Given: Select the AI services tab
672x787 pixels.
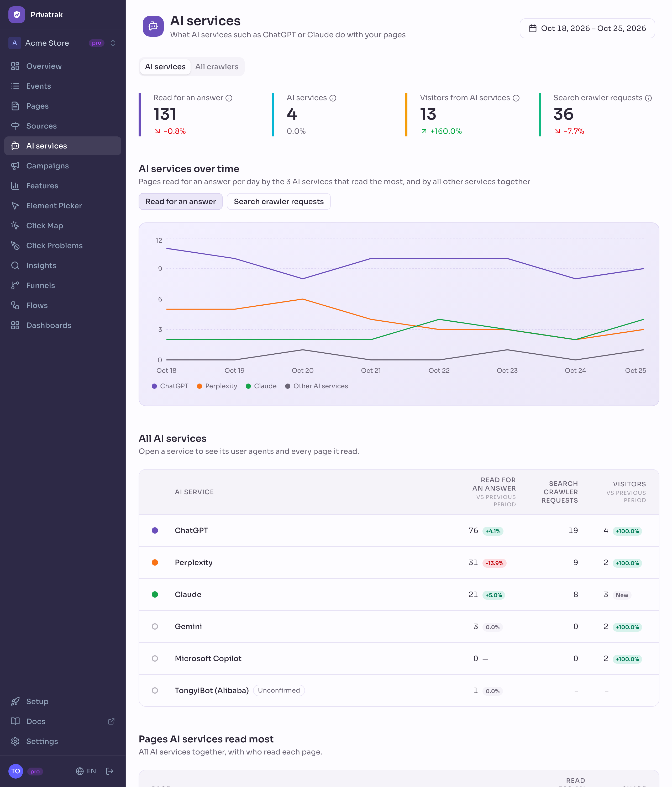Looking at the screenshot, I should click(165, 67).
